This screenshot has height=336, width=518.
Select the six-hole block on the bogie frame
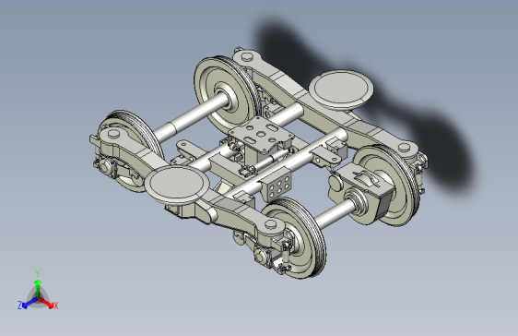[277, 186]
